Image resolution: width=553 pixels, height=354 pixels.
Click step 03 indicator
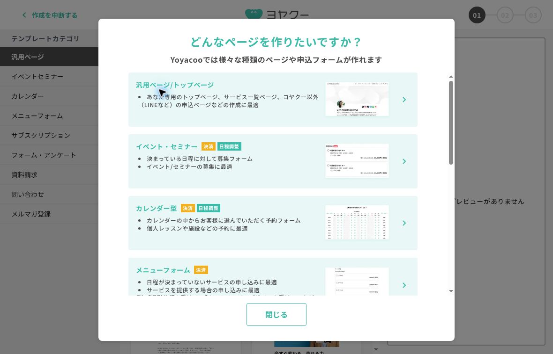(533, 15)
